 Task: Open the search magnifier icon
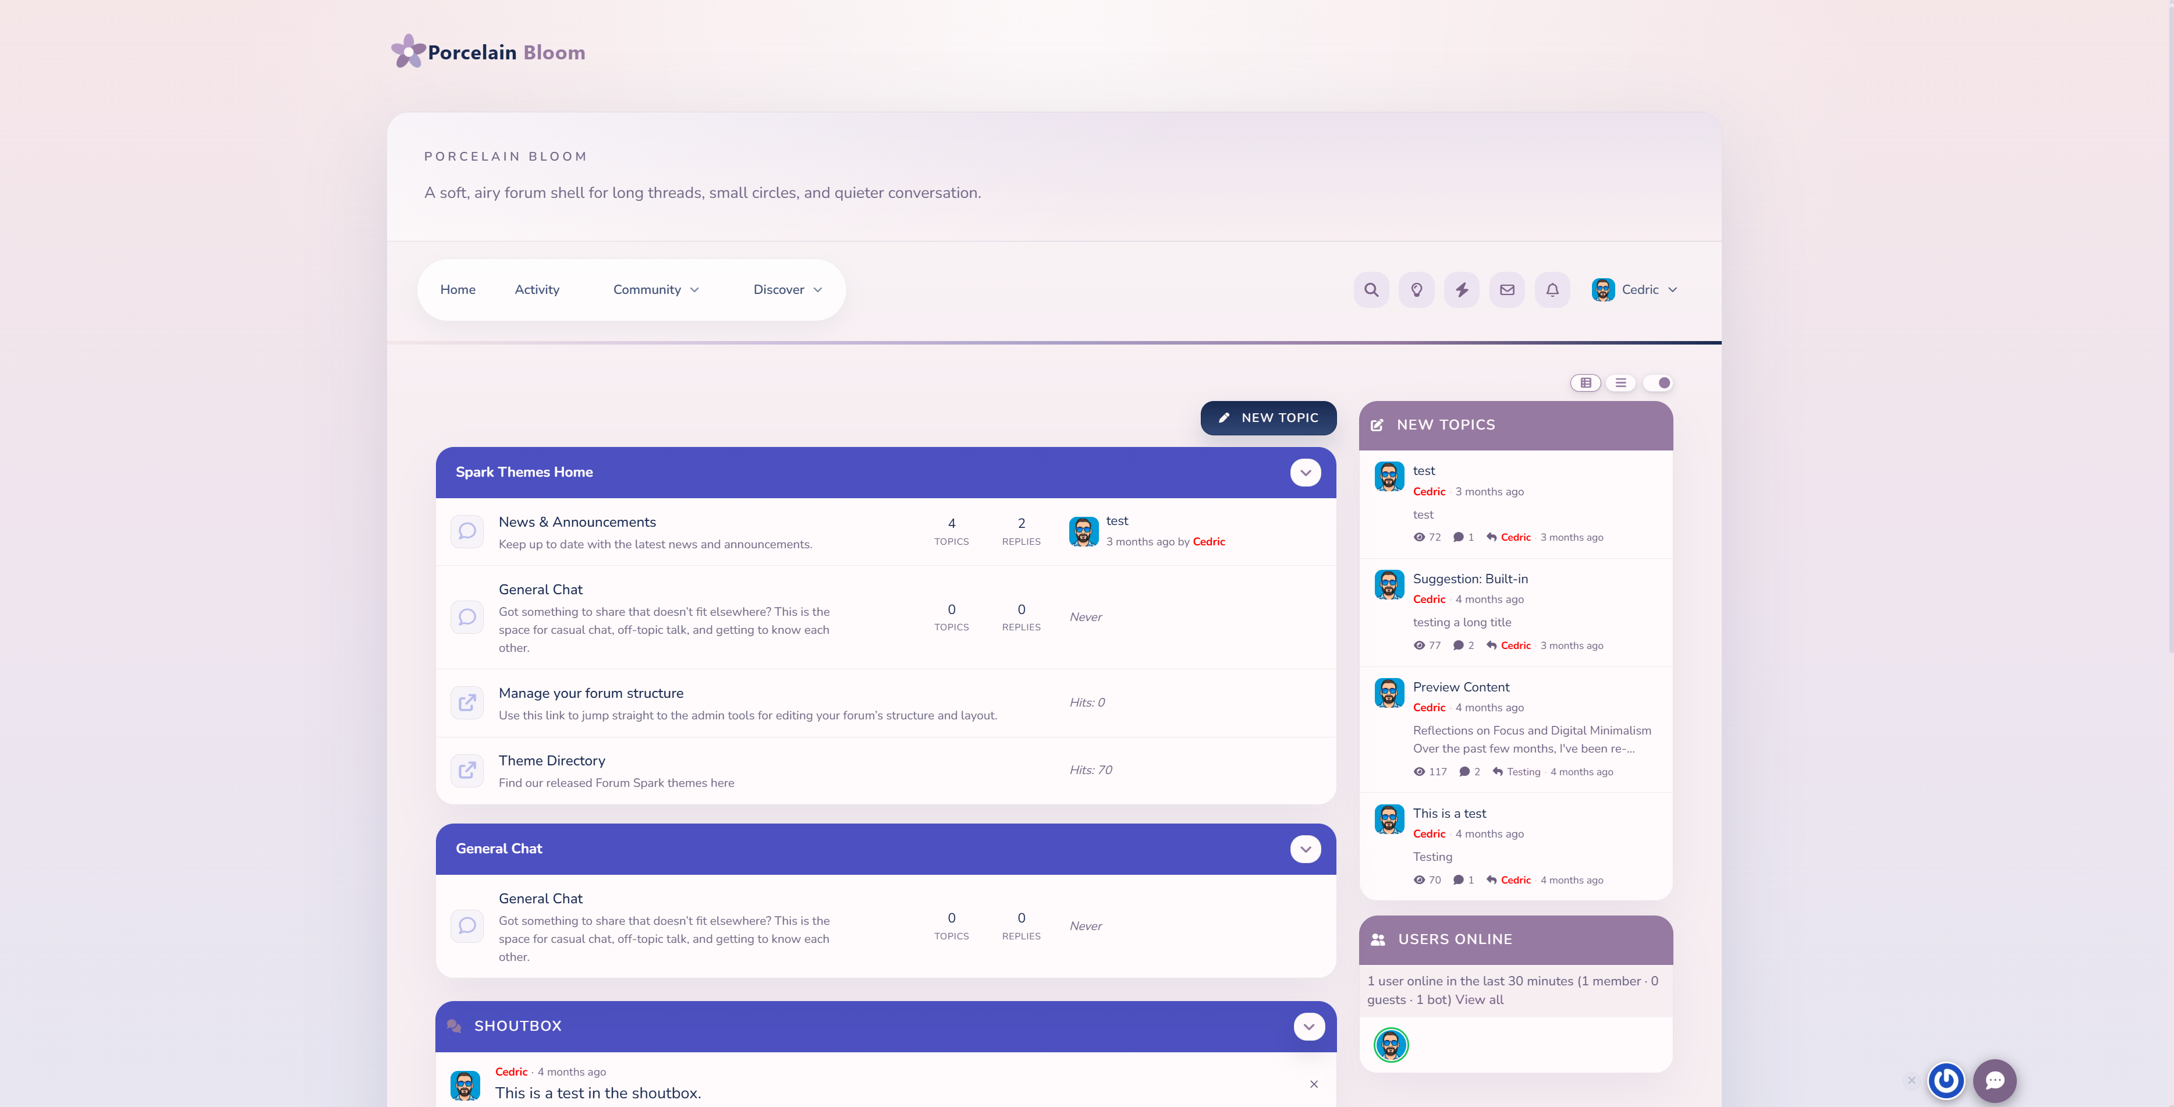coord(1371,289)
